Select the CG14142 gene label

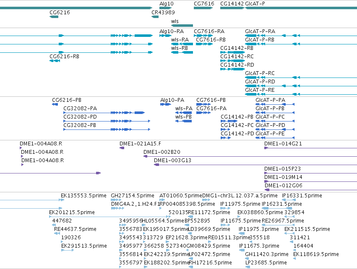(232, 4)
